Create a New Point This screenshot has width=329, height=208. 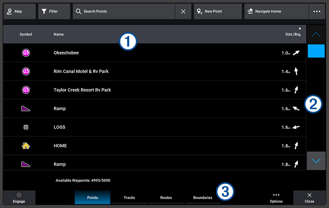[218, 11]
